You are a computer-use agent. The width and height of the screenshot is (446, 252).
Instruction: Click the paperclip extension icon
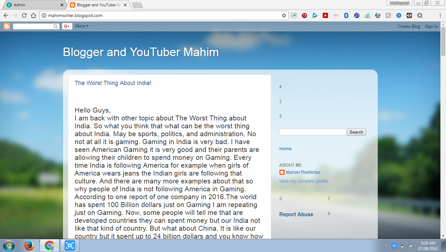367,15
